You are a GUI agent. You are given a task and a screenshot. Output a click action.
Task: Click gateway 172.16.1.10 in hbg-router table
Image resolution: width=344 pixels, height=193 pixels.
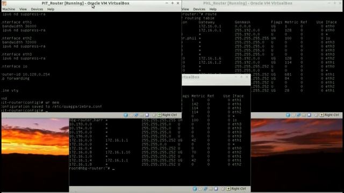point(118,152)
